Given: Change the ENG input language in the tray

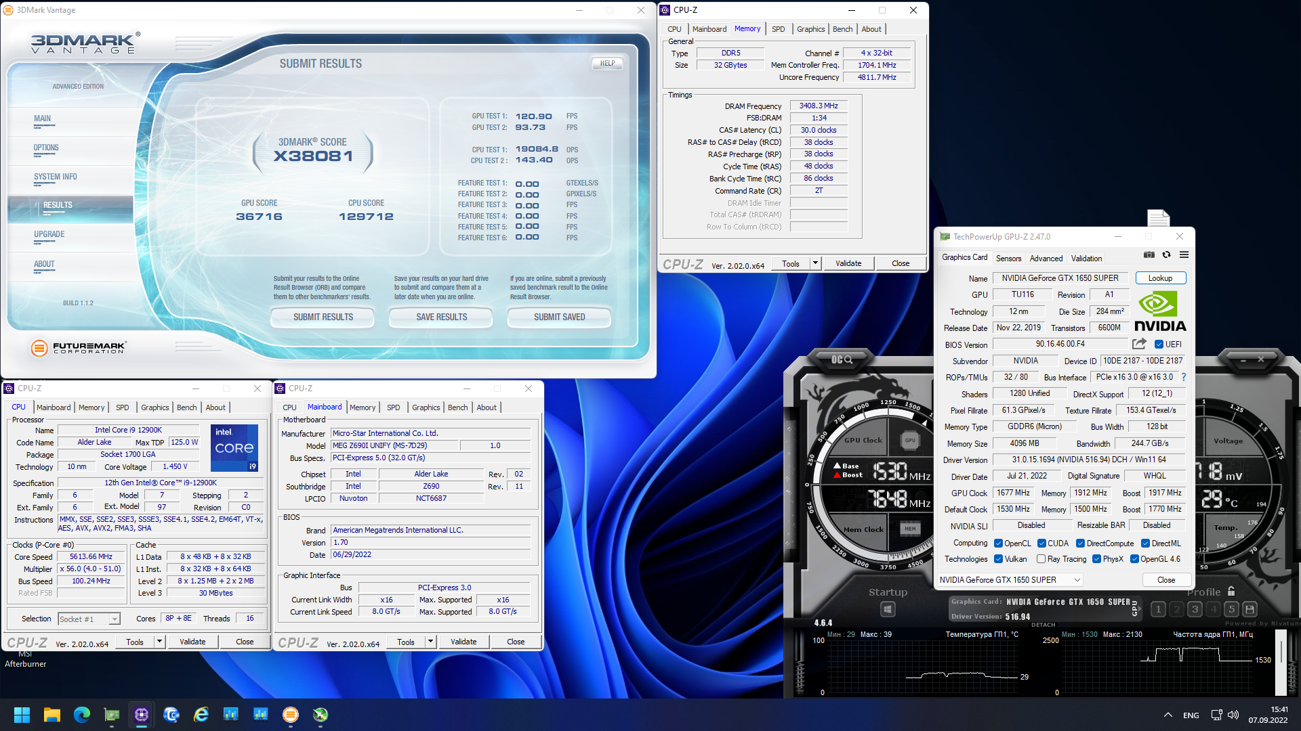Looking at the screenshot, I should pos(1191,715).
